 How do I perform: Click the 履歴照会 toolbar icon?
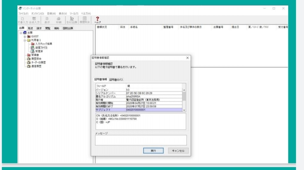point(85,20)
